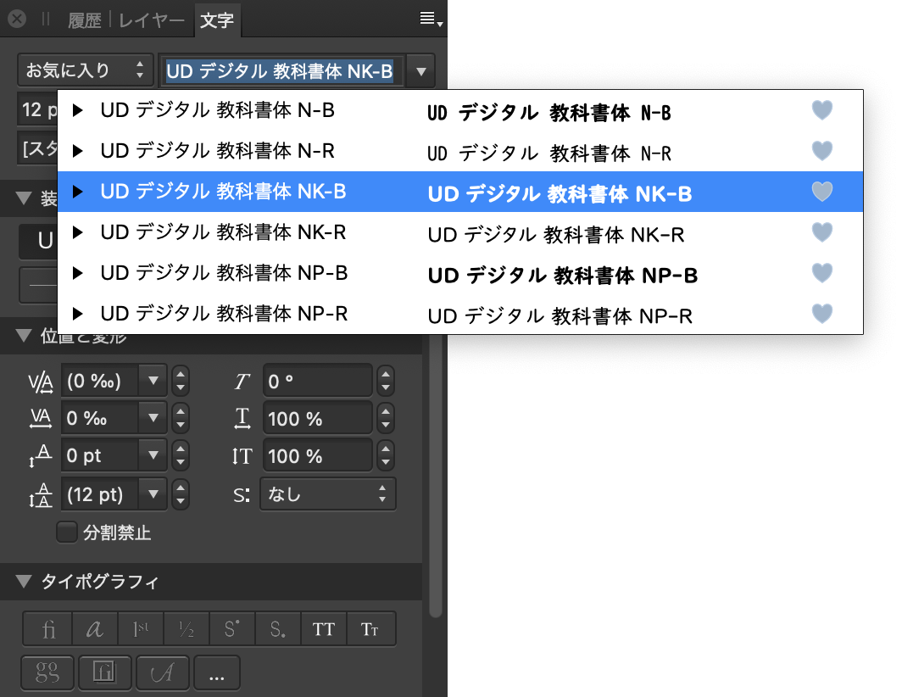Switch to the レイヤー tab
The width and height of the screenshot is (902, 697).
(151, 20)
